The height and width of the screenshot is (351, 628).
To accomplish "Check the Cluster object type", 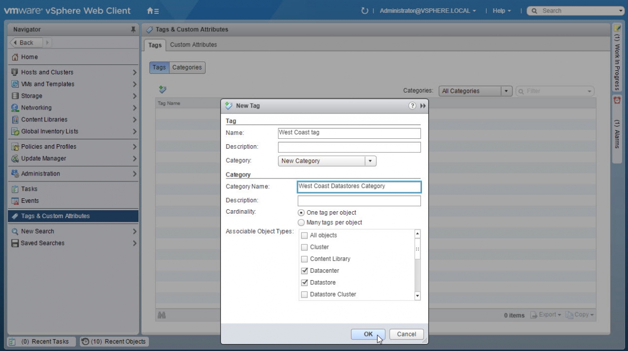I will (x=305, y=247).
